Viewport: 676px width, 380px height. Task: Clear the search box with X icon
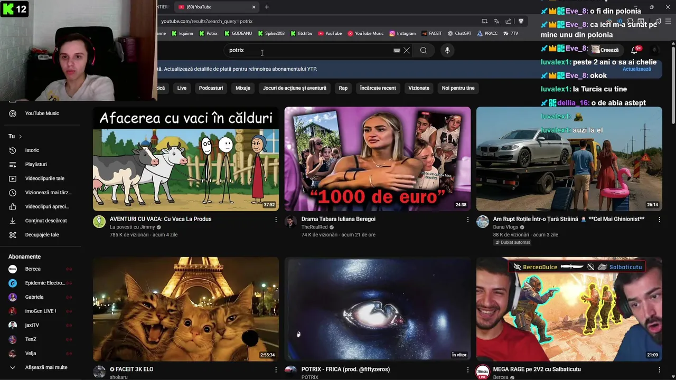(x=407, y=50)
